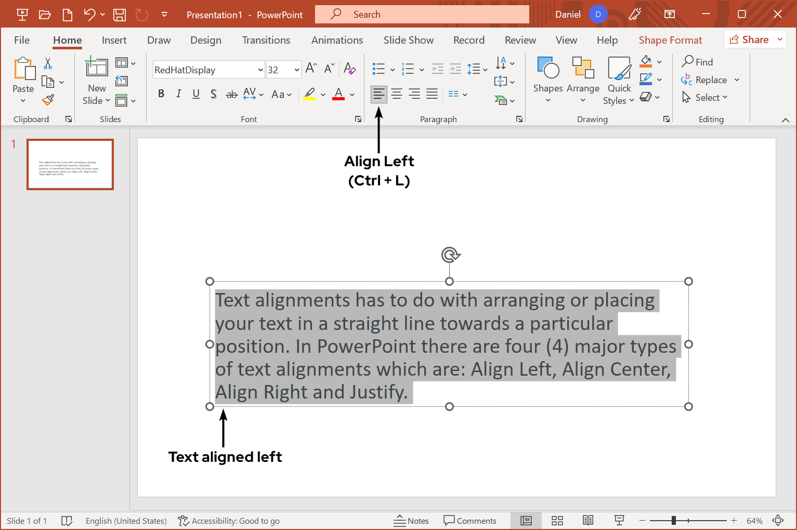Image resolution: width=797 pixels, height=530 pixels.
Task: Enable Justify text alignment
Action: point(432,94)
